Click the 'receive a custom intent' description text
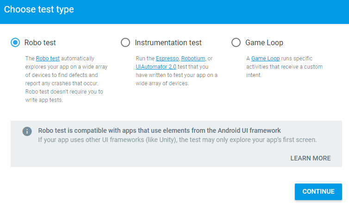The height and width of the screenshot is (207, 349). click(x=284, y=71)
